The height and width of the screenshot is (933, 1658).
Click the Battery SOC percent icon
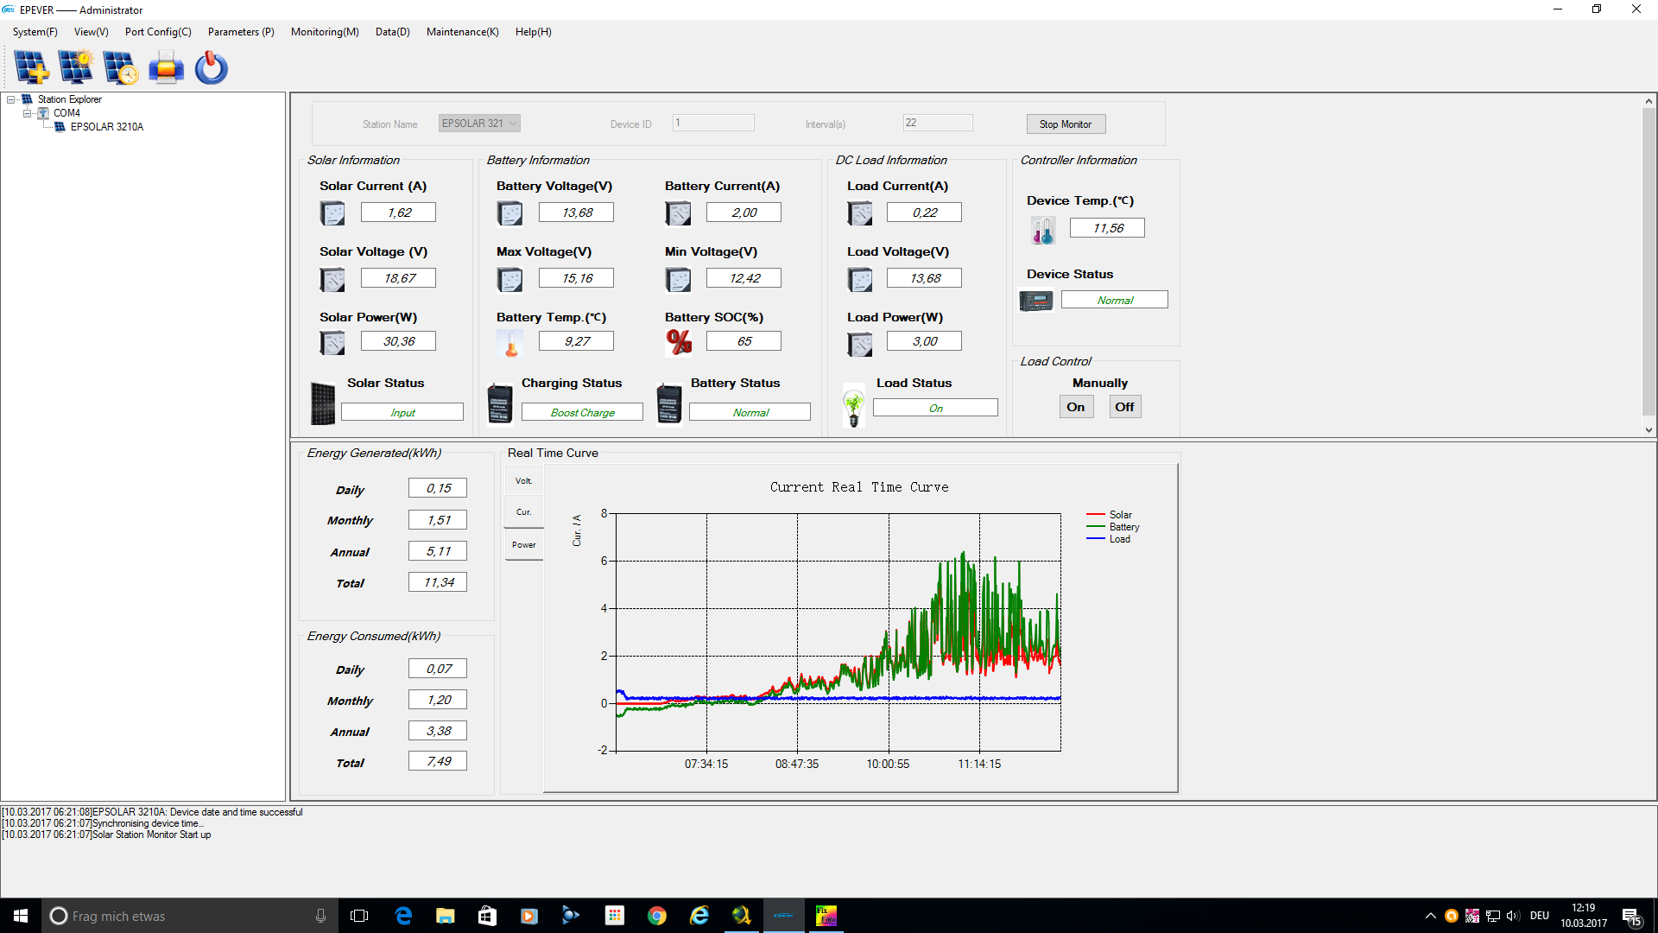click(679, 342)
